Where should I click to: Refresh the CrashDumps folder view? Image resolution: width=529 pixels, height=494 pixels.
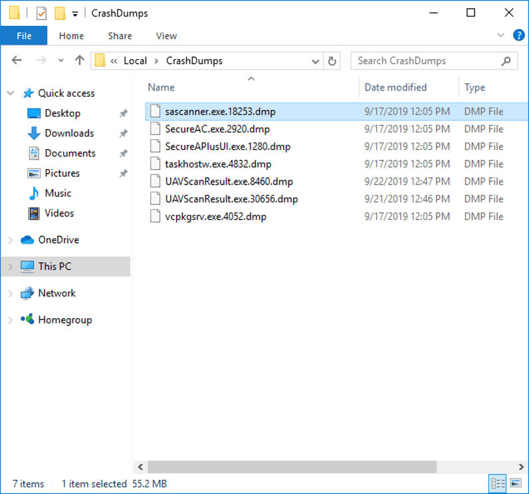tap(332, 61)
